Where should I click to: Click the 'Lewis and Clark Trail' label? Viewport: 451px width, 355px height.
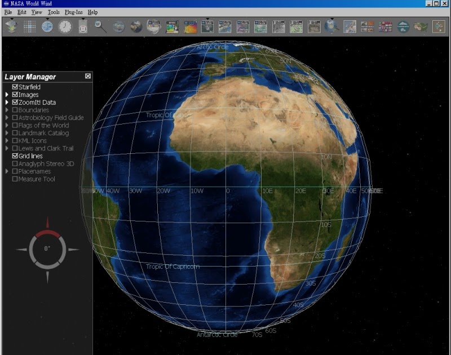click(x=46, y=148)
